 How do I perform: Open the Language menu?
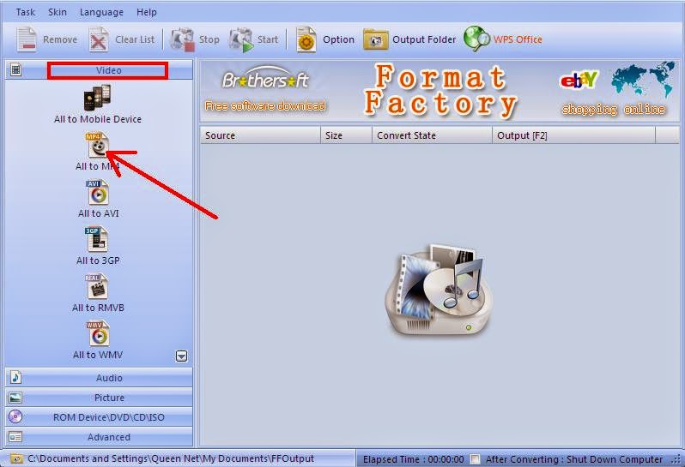coord(101,13)
